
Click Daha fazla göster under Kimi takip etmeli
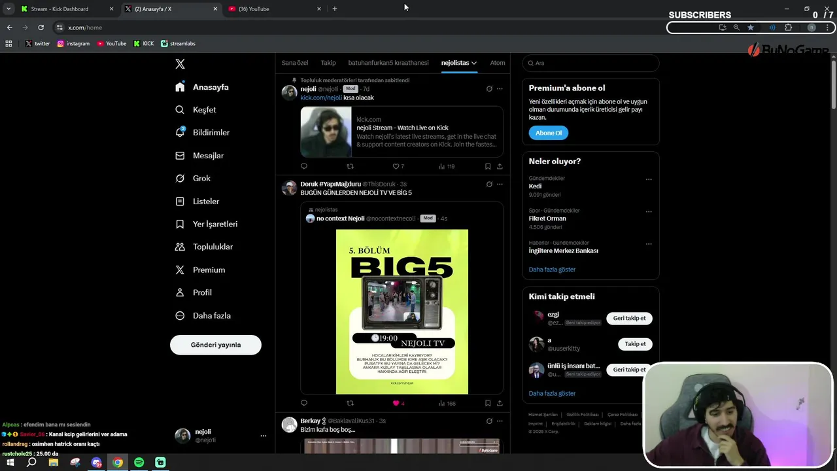pyautogui.click(x=552, y=393)
